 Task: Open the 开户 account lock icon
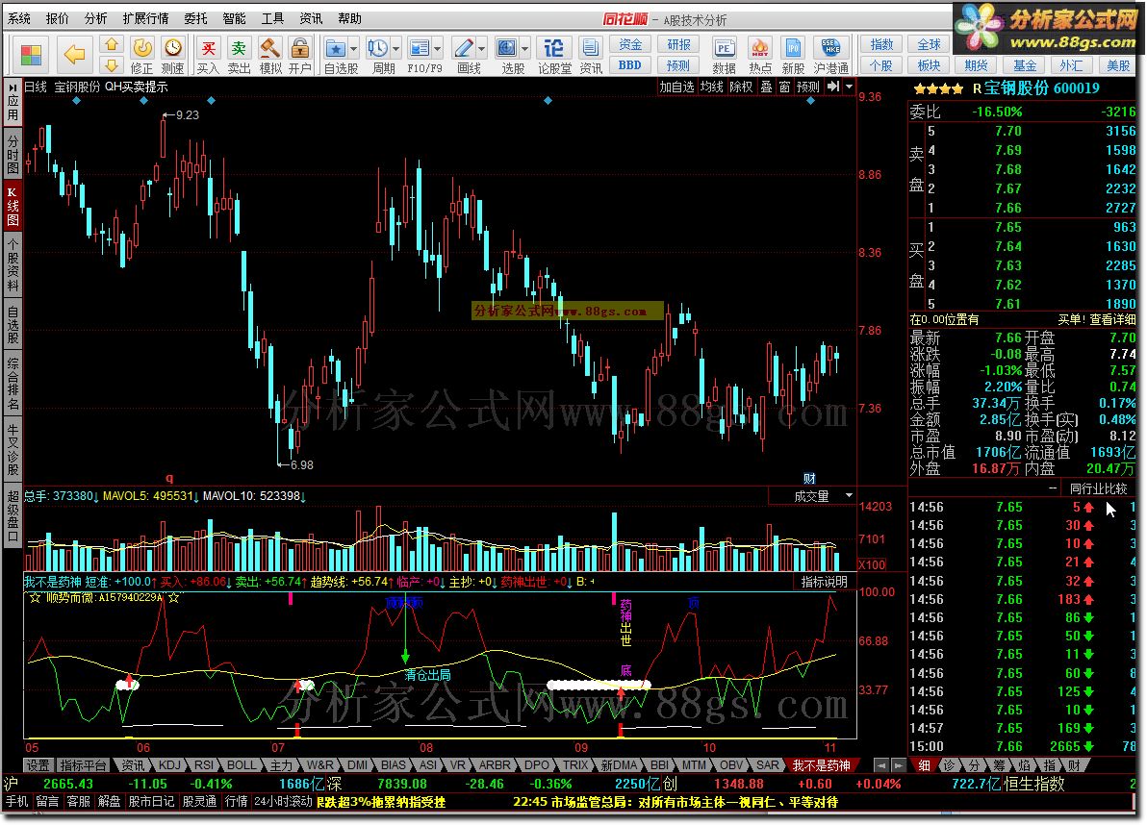tap(300, 56)
